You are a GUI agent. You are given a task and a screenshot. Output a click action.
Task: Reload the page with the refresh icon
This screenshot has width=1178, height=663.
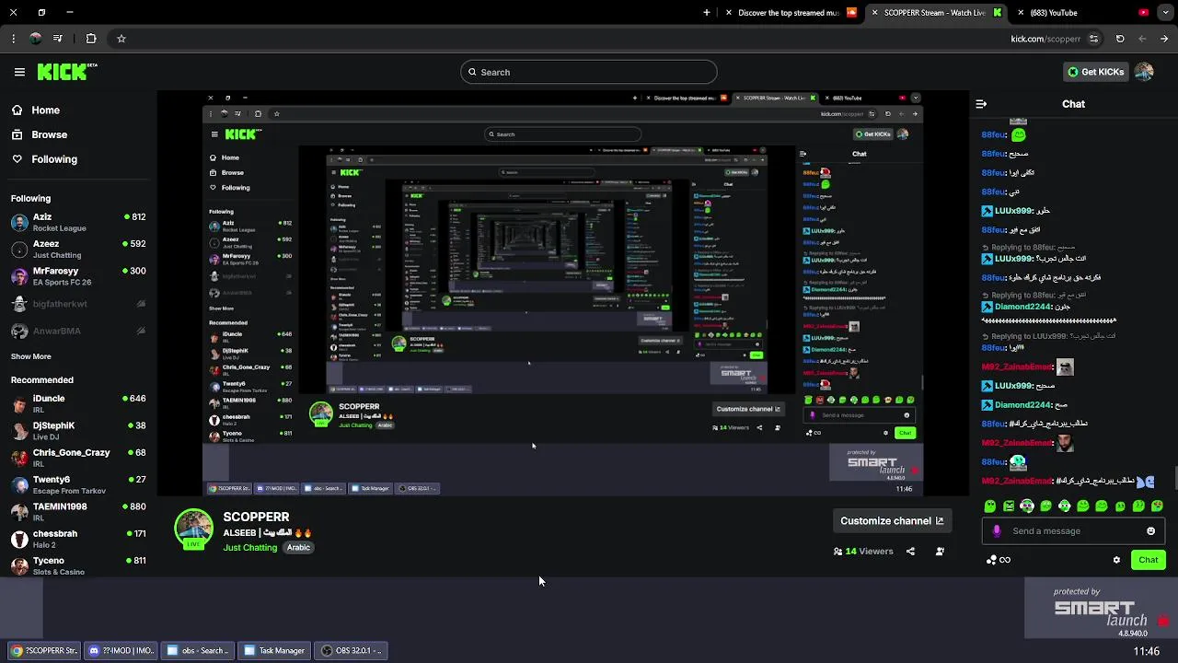pyautogui.click(x=1120, y=39)
